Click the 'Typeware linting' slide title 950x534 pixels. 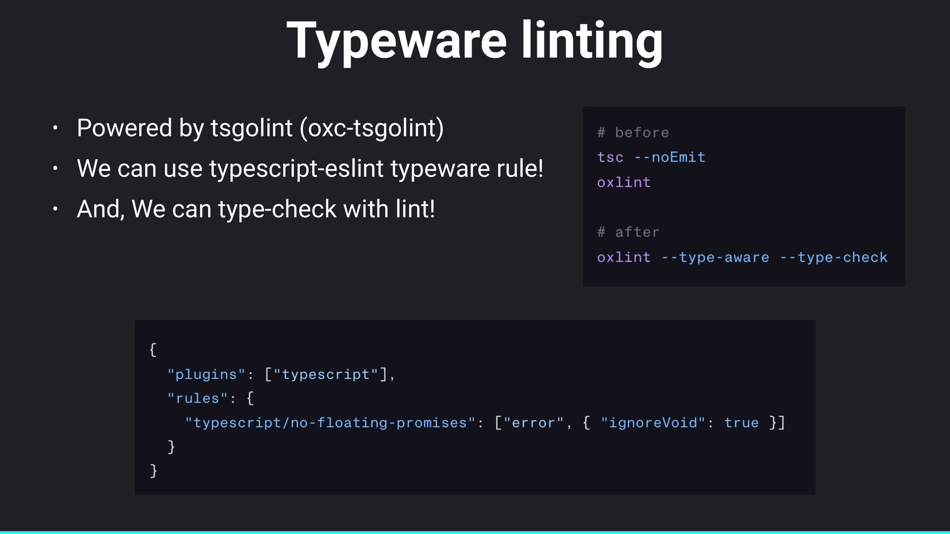pyautogui.click(x=475, y=41)
